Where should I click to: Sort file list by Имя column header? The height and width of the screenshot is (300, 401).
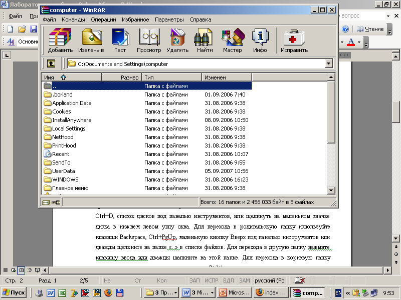(72, 77)
